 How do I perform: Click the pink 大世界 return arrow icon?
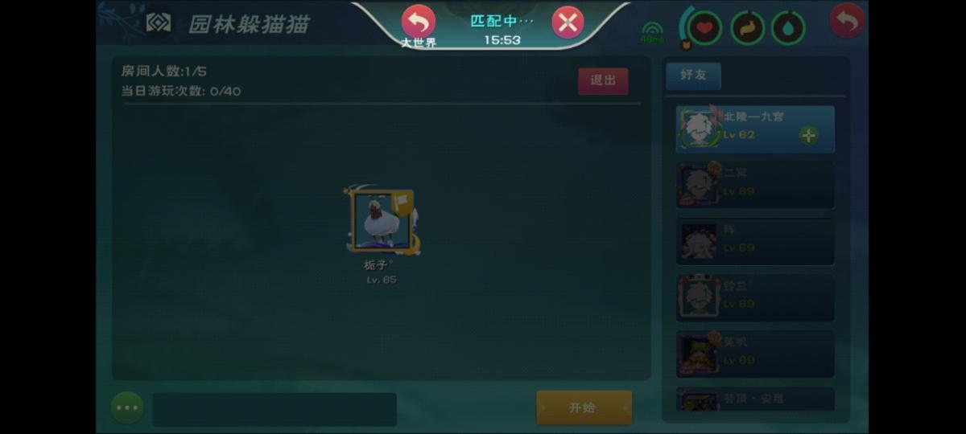418,23
